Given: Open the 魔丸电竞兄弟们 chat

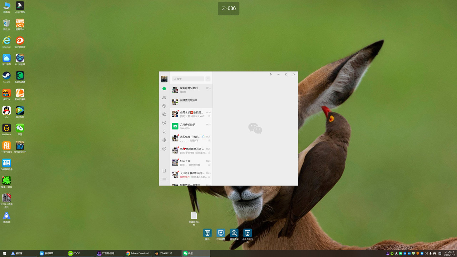Looking at the screenshot, I should click(x=191, y=90).
